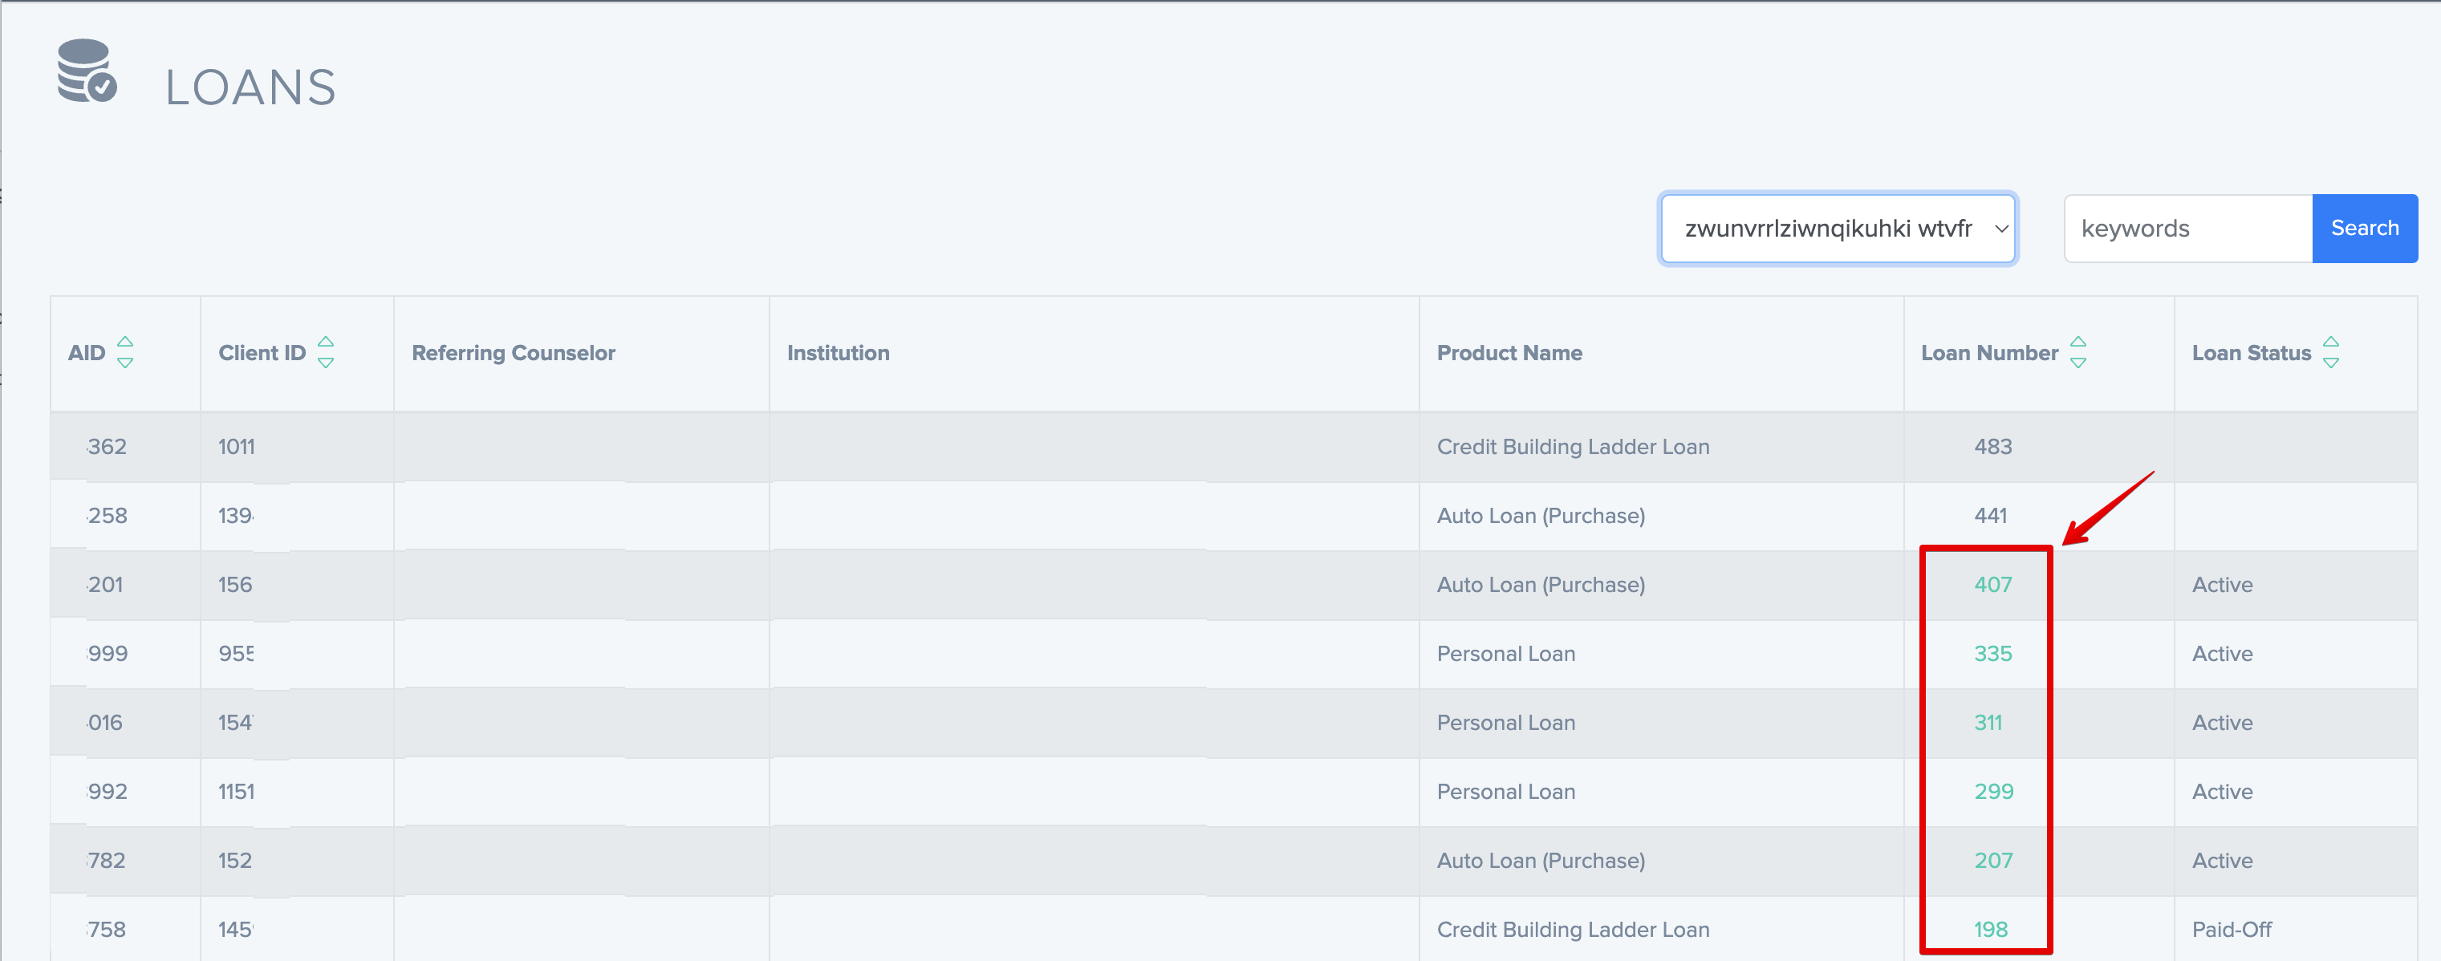Screen dimensions: 2441x961
Task: Sort AID column ascending arrow
Action: tap(125, 341)
